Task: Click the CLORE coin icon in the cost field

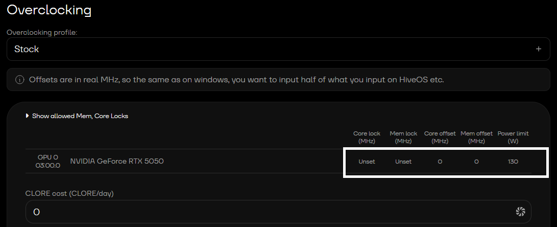Action: (x=520, y=212)
